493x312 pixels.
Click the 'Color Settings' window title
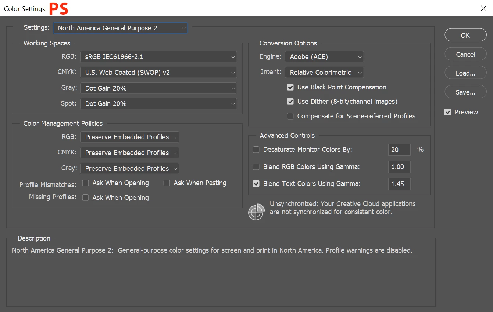click(x=25, y=8)
